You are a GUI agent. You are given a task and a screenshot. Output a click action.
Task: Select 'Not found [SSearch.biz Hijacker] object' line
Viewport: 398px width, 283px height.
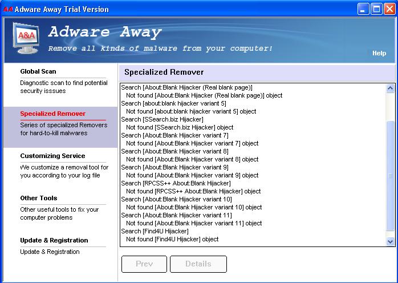[x=180, y=127]
